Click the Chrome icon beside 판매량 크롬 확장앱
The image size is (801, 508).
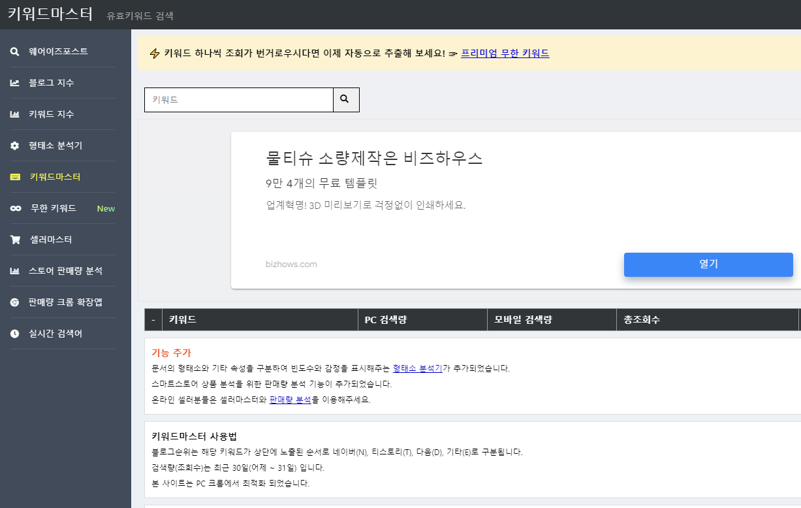click(x=14, y=302)
